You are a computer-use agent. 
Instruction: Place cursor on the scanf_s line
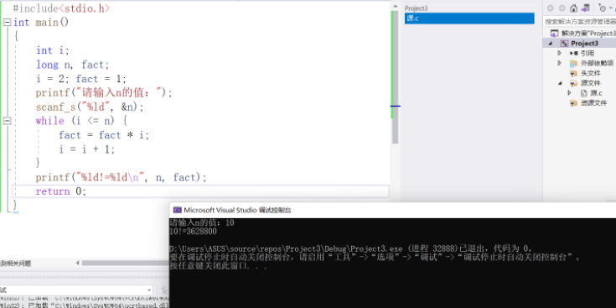pos(90,107)
